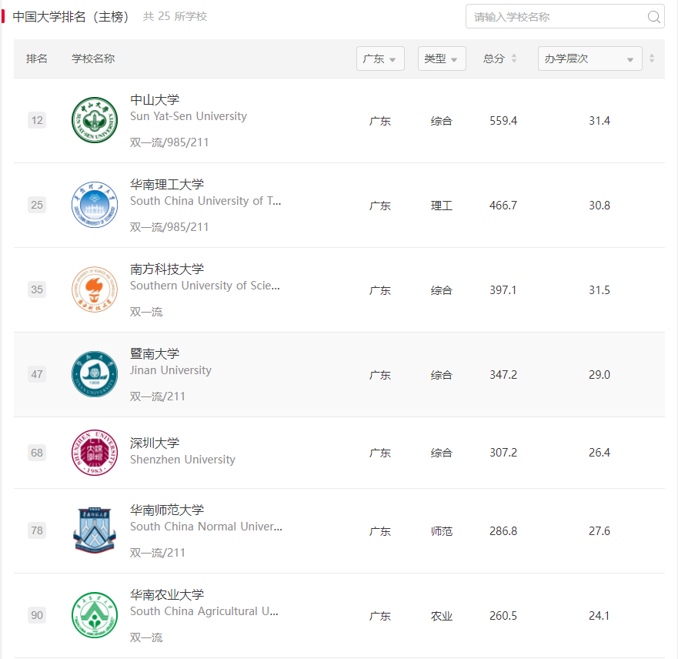Viewport: 678px width, 659px height.
Task: Sort by 总分 using arrows
Action: click(x=513, y=59)
